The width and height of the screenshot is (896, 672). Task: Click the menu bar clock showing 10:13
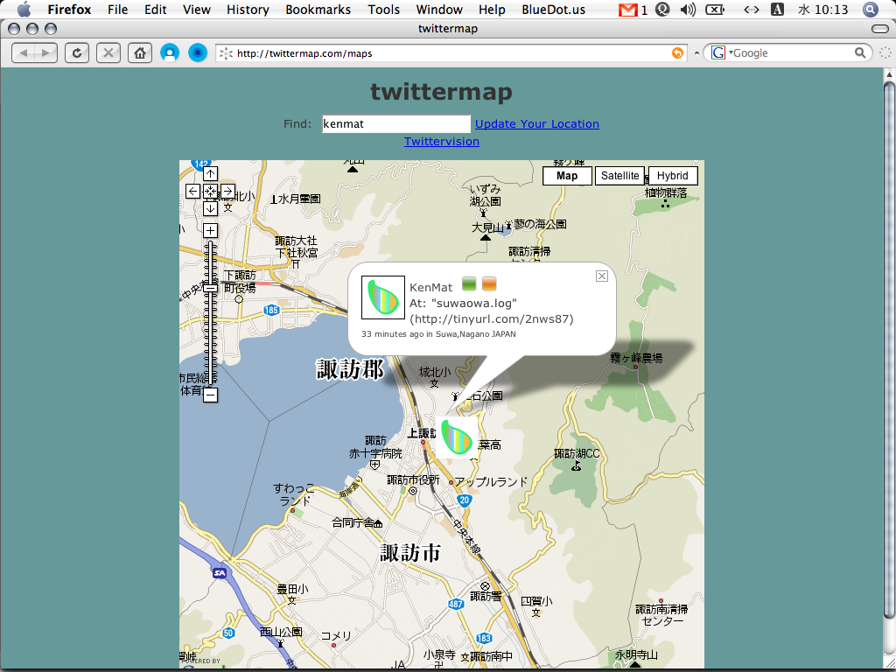(822, 9)
